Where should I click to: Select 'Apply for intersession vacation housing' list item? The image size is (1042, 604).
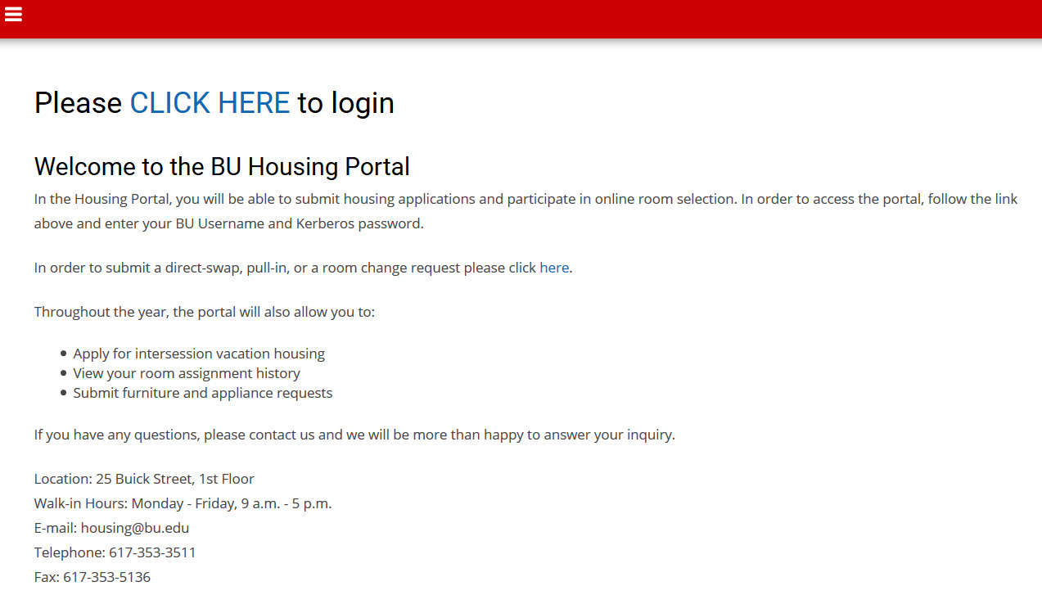(x=199, y=354)
